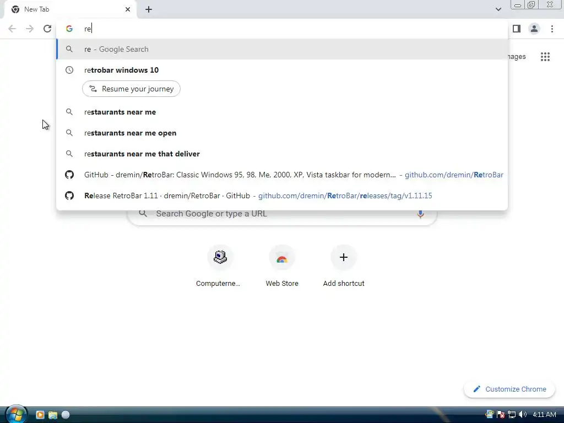Select "restaurants near me open" suggestion
The height and width of the screenshot is (423, 564).
click(282, 133)
